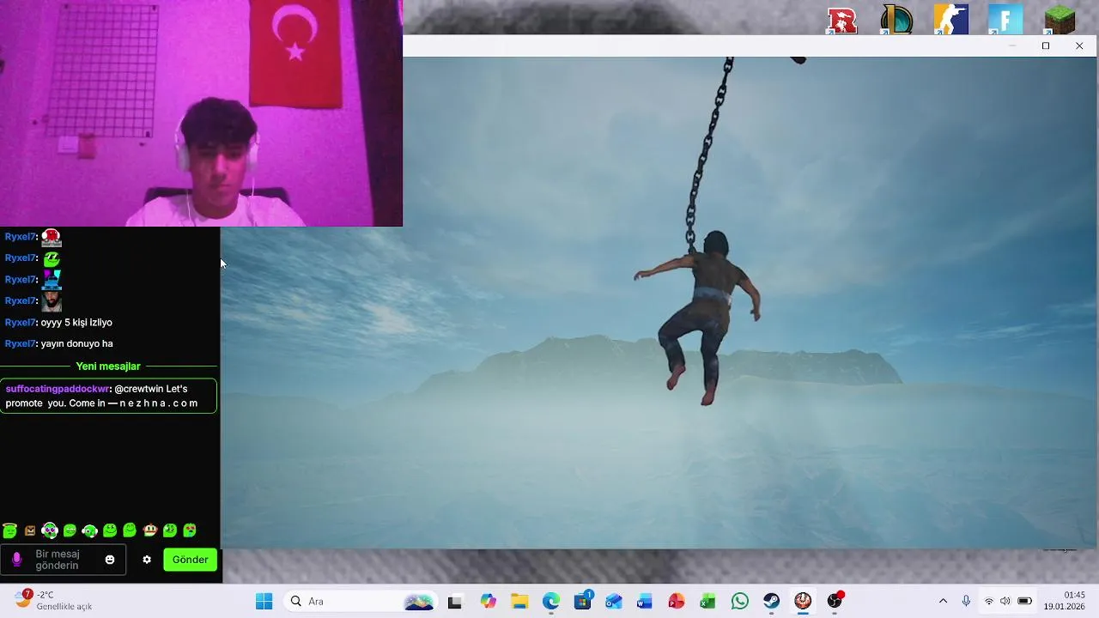The height and width of the screenshot is (618, 1099).
Task: Maximize the game window
Action: point(1046,45)
